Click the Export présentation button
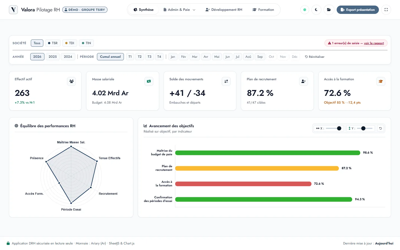 (x=358, y=10)
